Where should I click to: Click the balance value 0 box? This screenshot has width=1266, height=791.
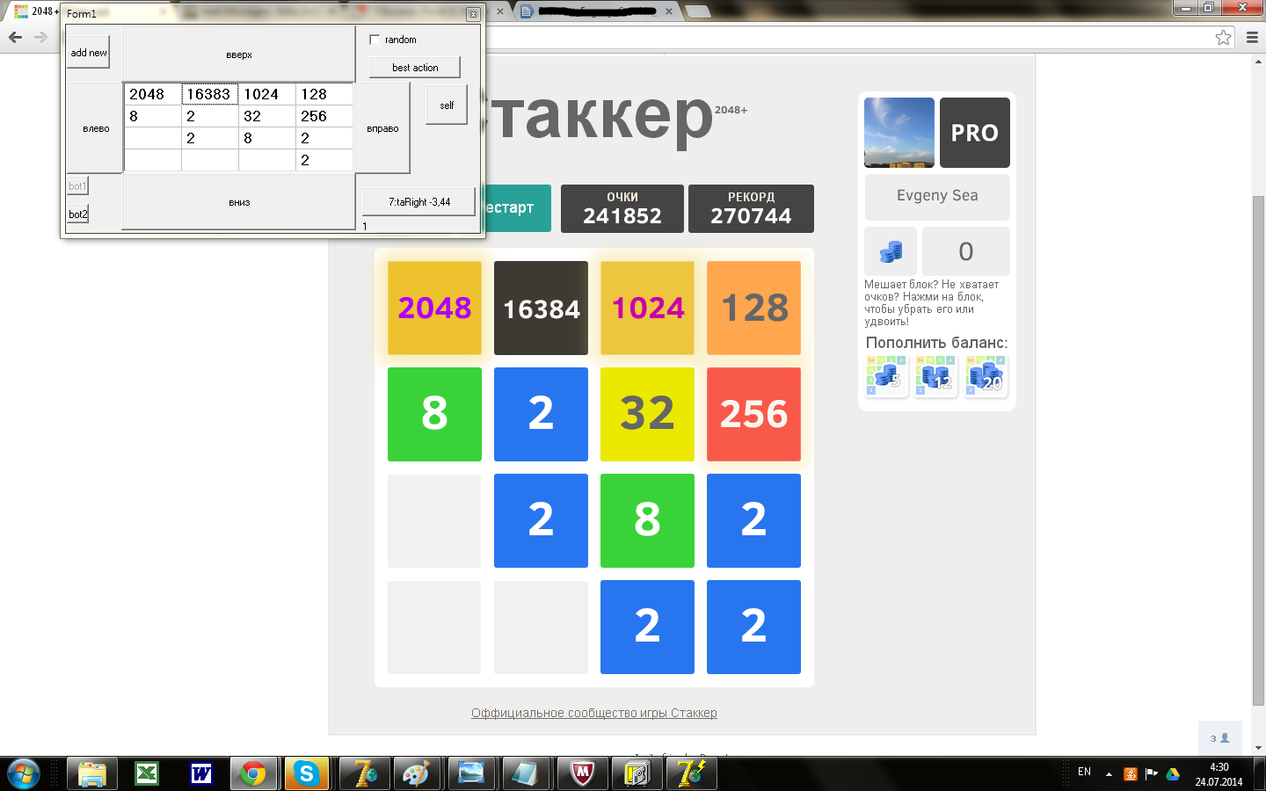coord(966,251)
